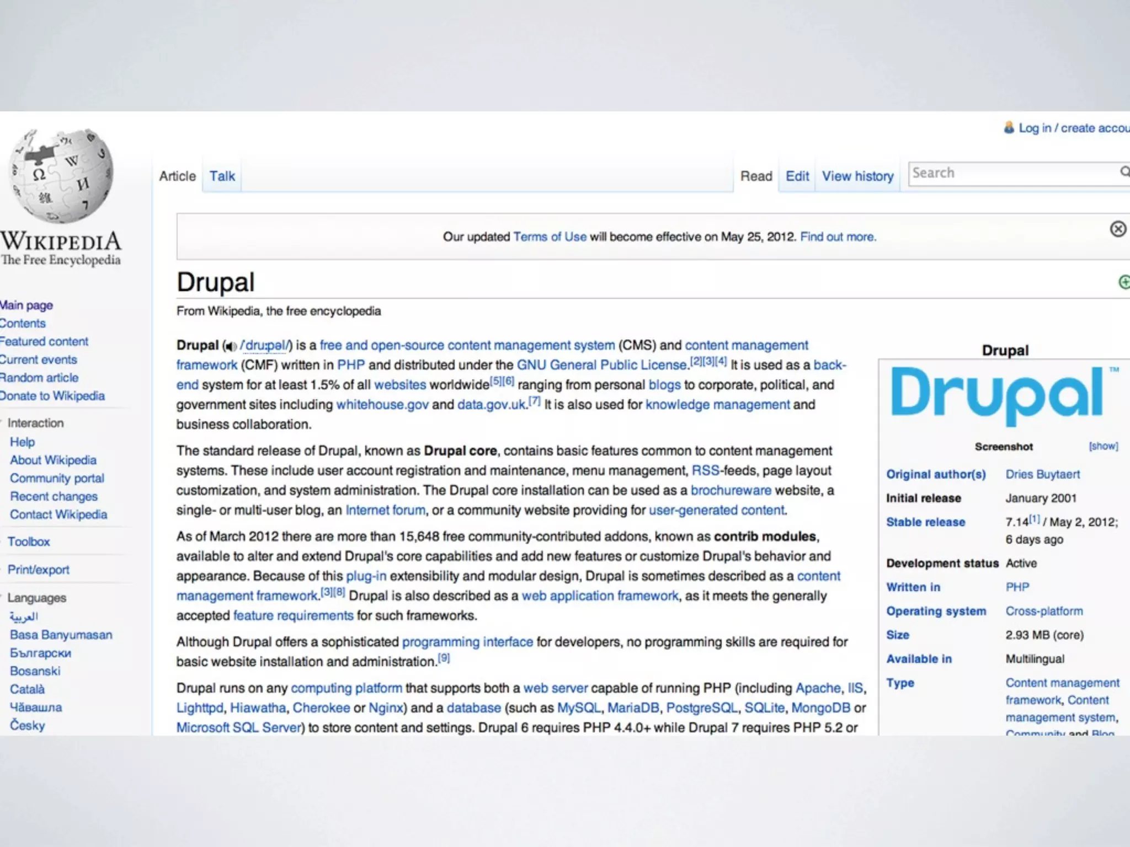Screen dimensions: 1130x847
Task: Follow the GNU General Public License link
Action: [603, 365]
